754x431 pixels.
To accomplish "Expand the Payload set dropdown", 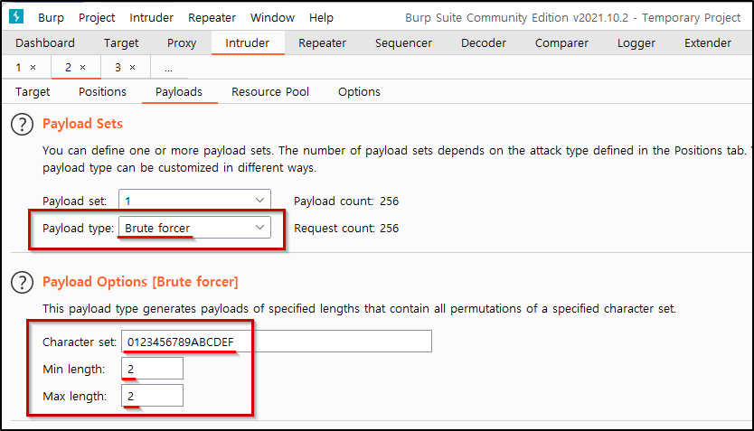I will pyautogui.click(x=194, y=201).
